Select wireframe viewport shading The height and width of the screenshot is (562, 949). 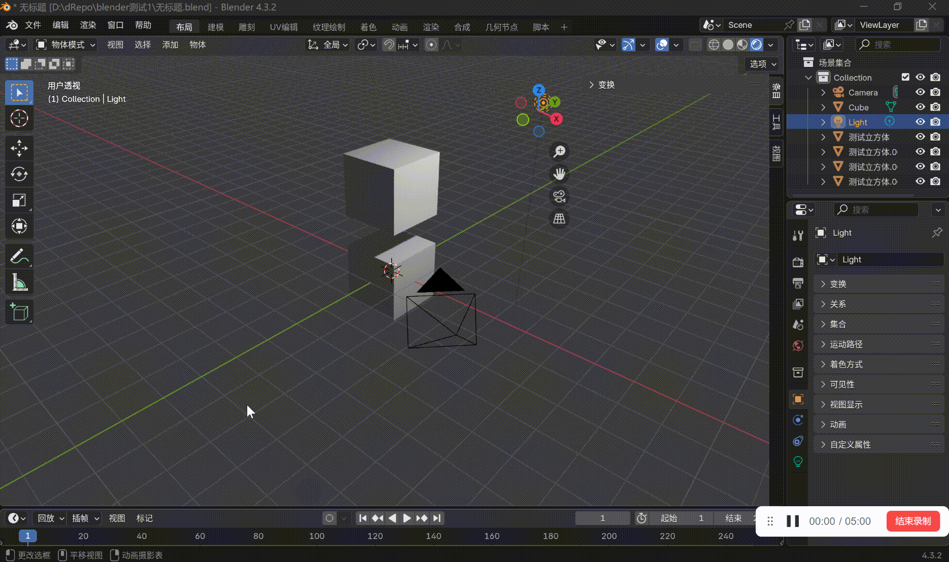pos(714,45)
